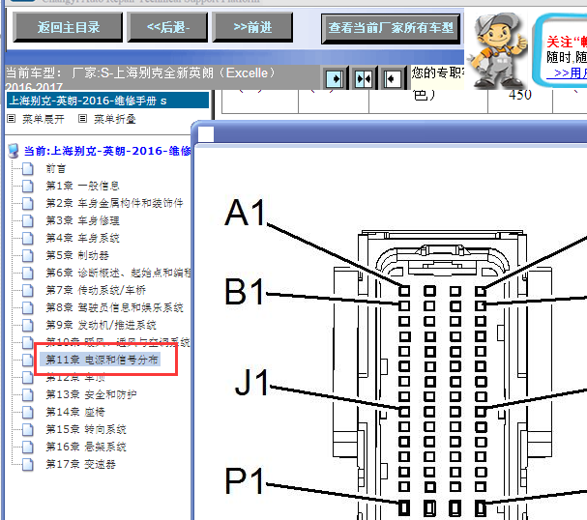Click the left-arrow panel layout icon

coord(393,78)
